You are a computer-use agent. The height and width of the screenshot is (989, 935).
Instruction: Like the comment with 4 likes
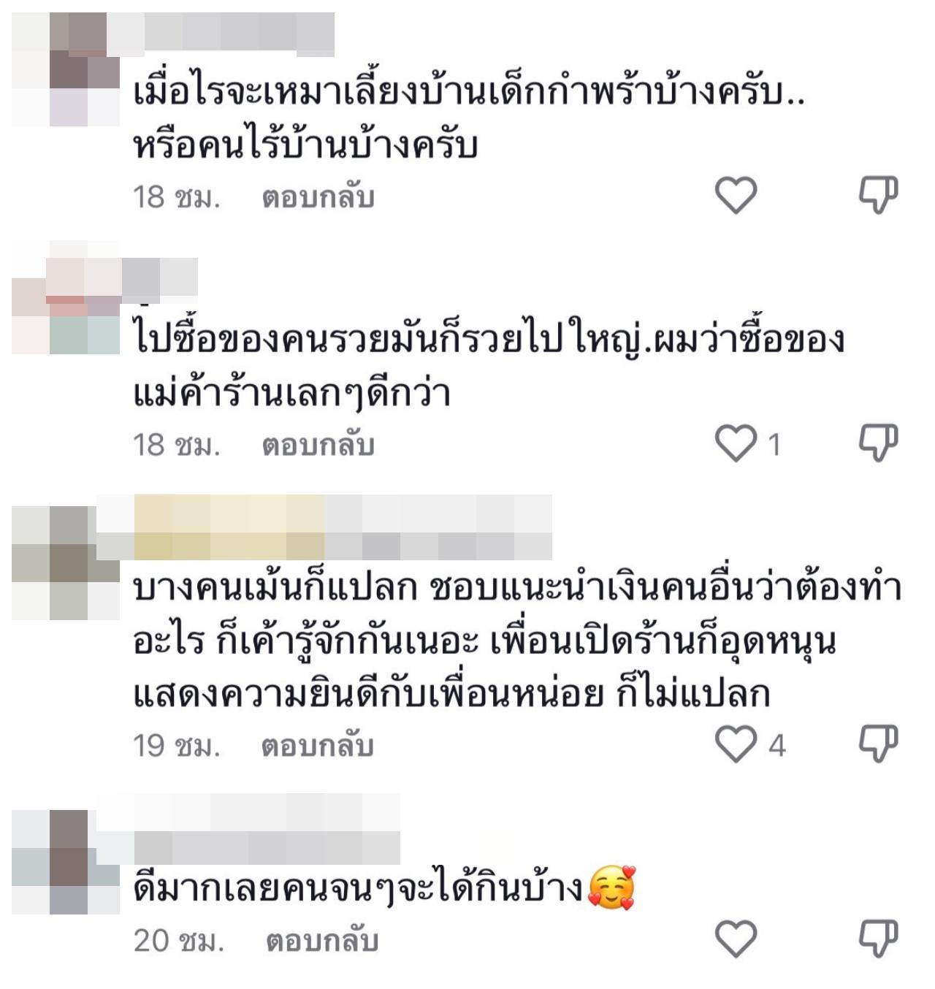[736, 744]
